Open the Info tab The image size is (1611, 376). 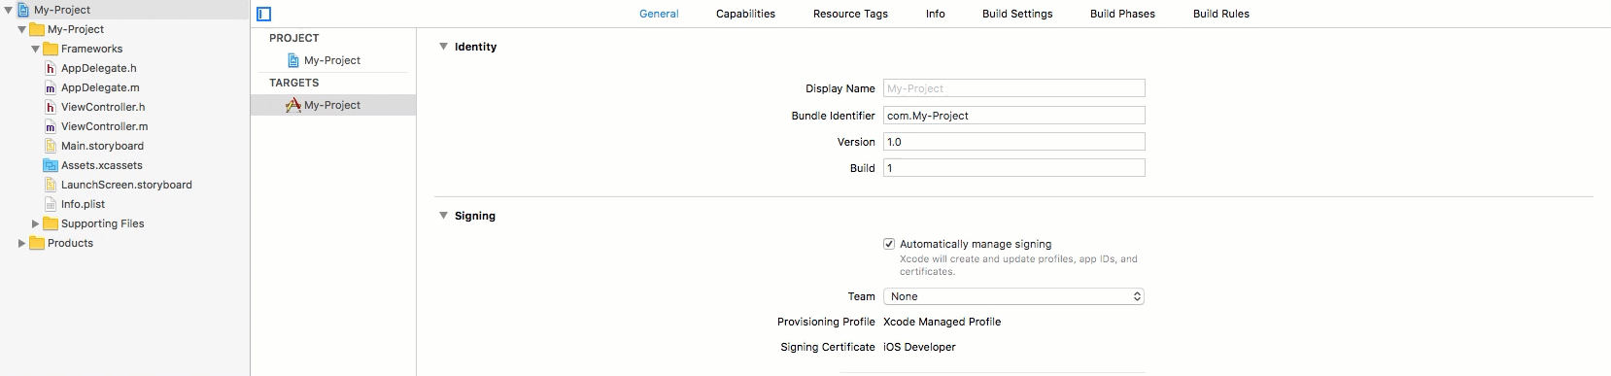tap(936, 14)
